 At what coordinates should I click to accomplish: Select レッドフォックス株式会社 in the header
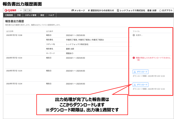[x=132, y=10]
